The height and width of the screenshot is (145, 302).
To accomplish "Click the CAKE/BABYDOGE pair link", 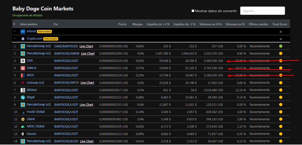I will (x=66, y=46).
